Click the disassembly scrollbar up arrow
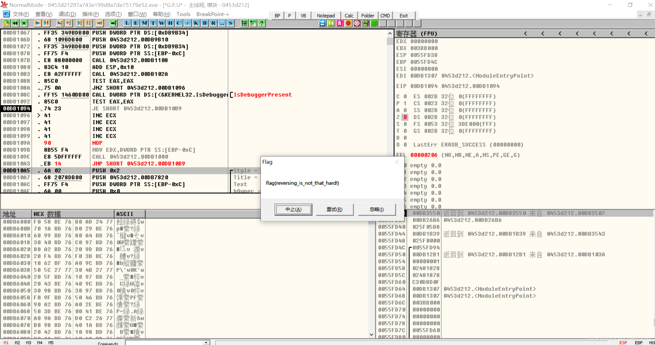Viewport: 655px width, 345px height. coord(390,33)
